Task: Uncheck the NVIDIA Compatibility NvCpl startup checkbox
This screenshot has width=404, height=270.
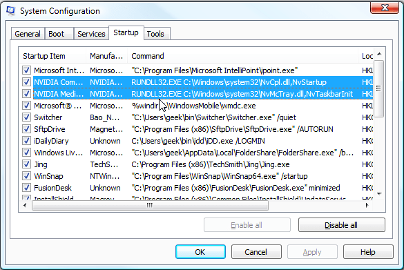Action: [26, 82]
